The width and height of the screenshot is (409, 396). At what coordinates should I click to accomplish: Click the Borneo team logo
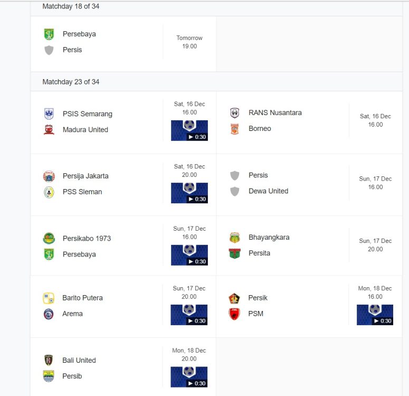pyautogui.click(x=234, y=129)
